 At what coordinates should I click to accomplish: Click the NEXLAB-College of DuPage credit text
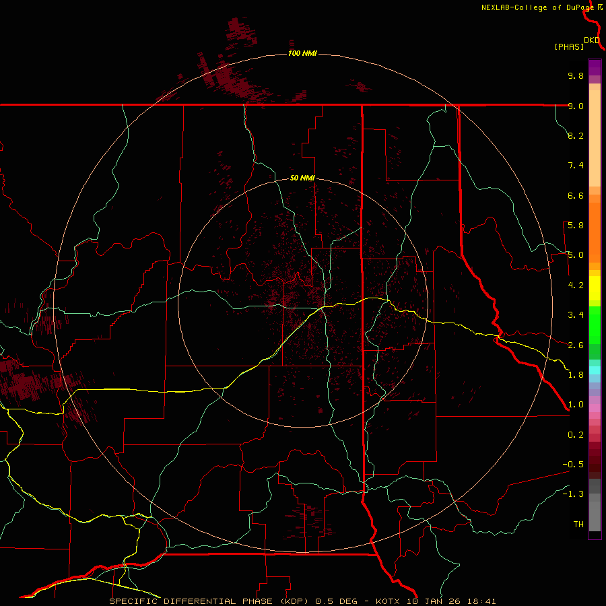pyautogui.click(x=537, y=7)
